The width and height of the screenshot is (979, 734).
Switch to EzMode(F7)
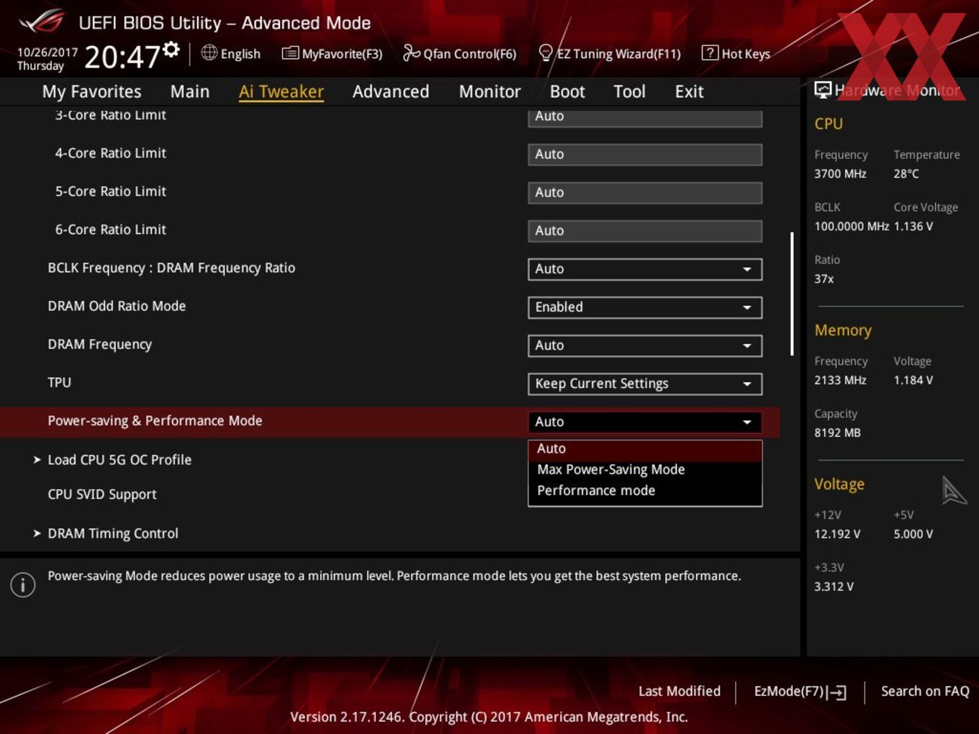tap(800, 692)
